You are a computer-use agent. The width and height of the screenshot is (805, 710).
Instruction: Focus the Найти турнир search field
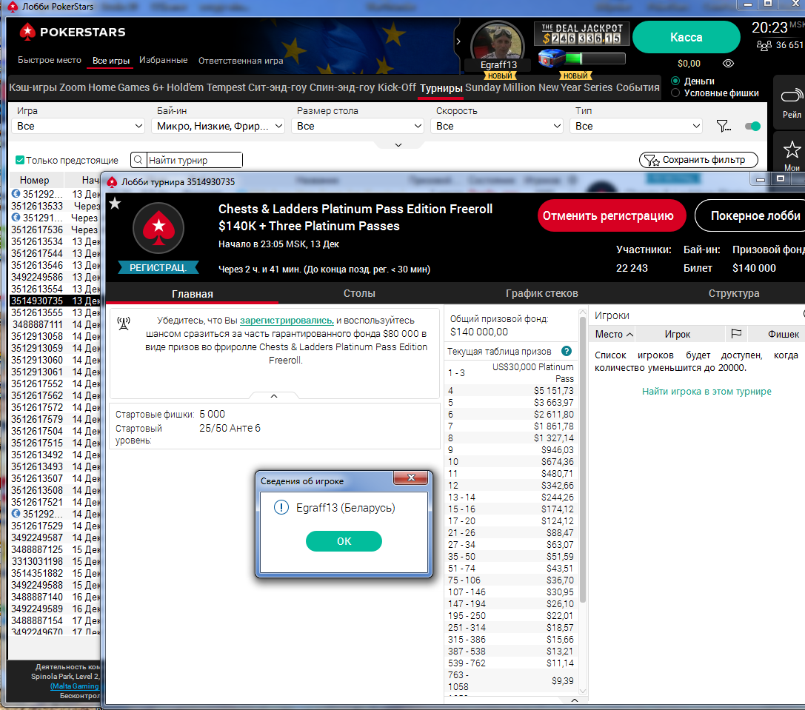[195, 160]
